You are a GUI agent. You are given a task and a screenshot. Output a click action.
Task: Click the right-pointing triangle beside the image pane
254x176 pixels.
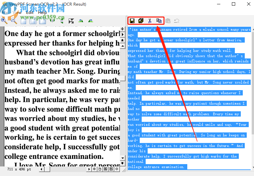point(123,34)
